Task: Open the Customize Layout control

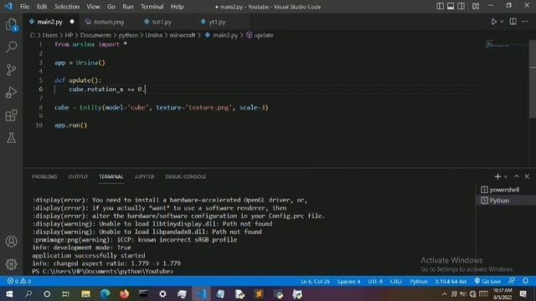Action: point(476,6)
